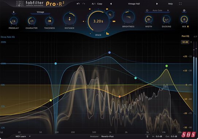
Task: Open the Vintage character style dropdown
Action: pyautogui.click(x=40, y=12)
